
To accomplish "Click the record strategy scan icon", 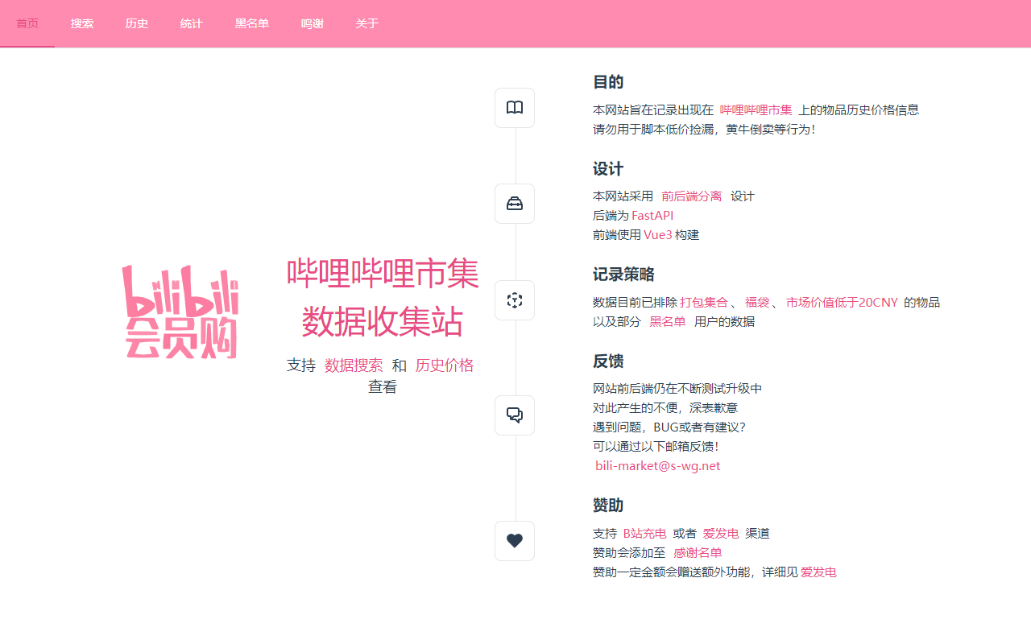I will 515,300.
